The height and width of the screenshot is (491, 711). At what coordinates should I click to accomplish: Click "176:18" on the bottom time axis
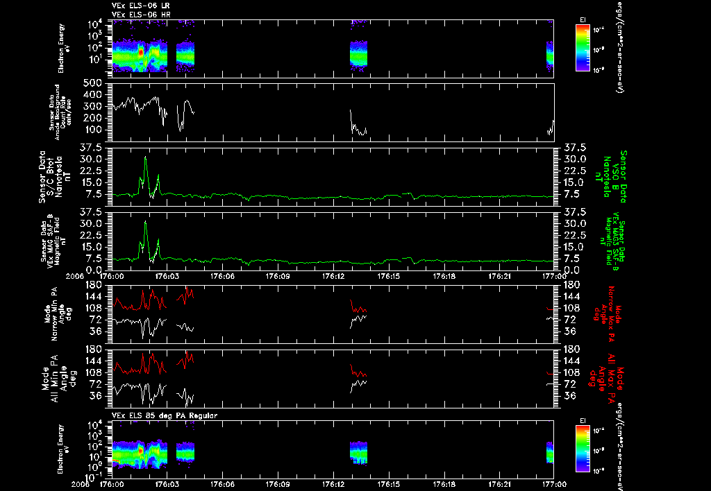[x=444, y=484]
